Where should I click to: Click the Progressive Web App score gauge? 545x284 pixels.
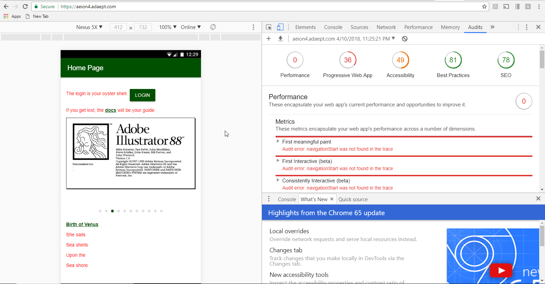tap(348, 60)
